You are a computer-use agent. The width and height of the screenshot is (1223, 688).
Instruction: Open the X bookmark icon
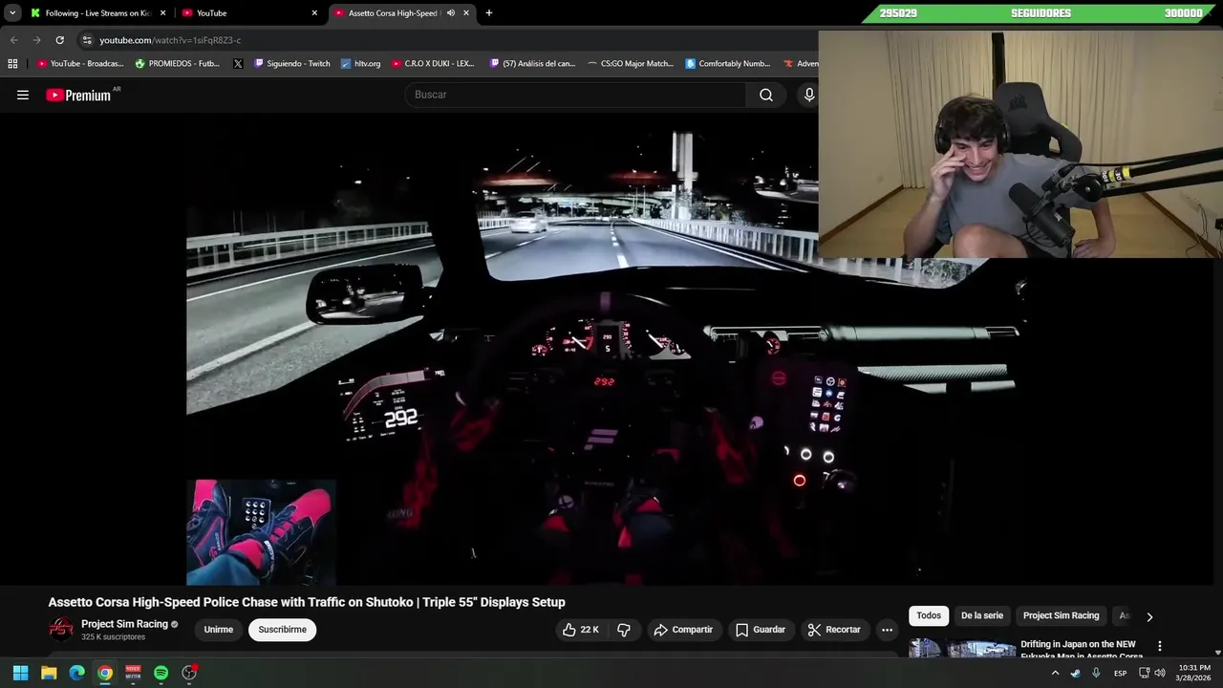238,64
